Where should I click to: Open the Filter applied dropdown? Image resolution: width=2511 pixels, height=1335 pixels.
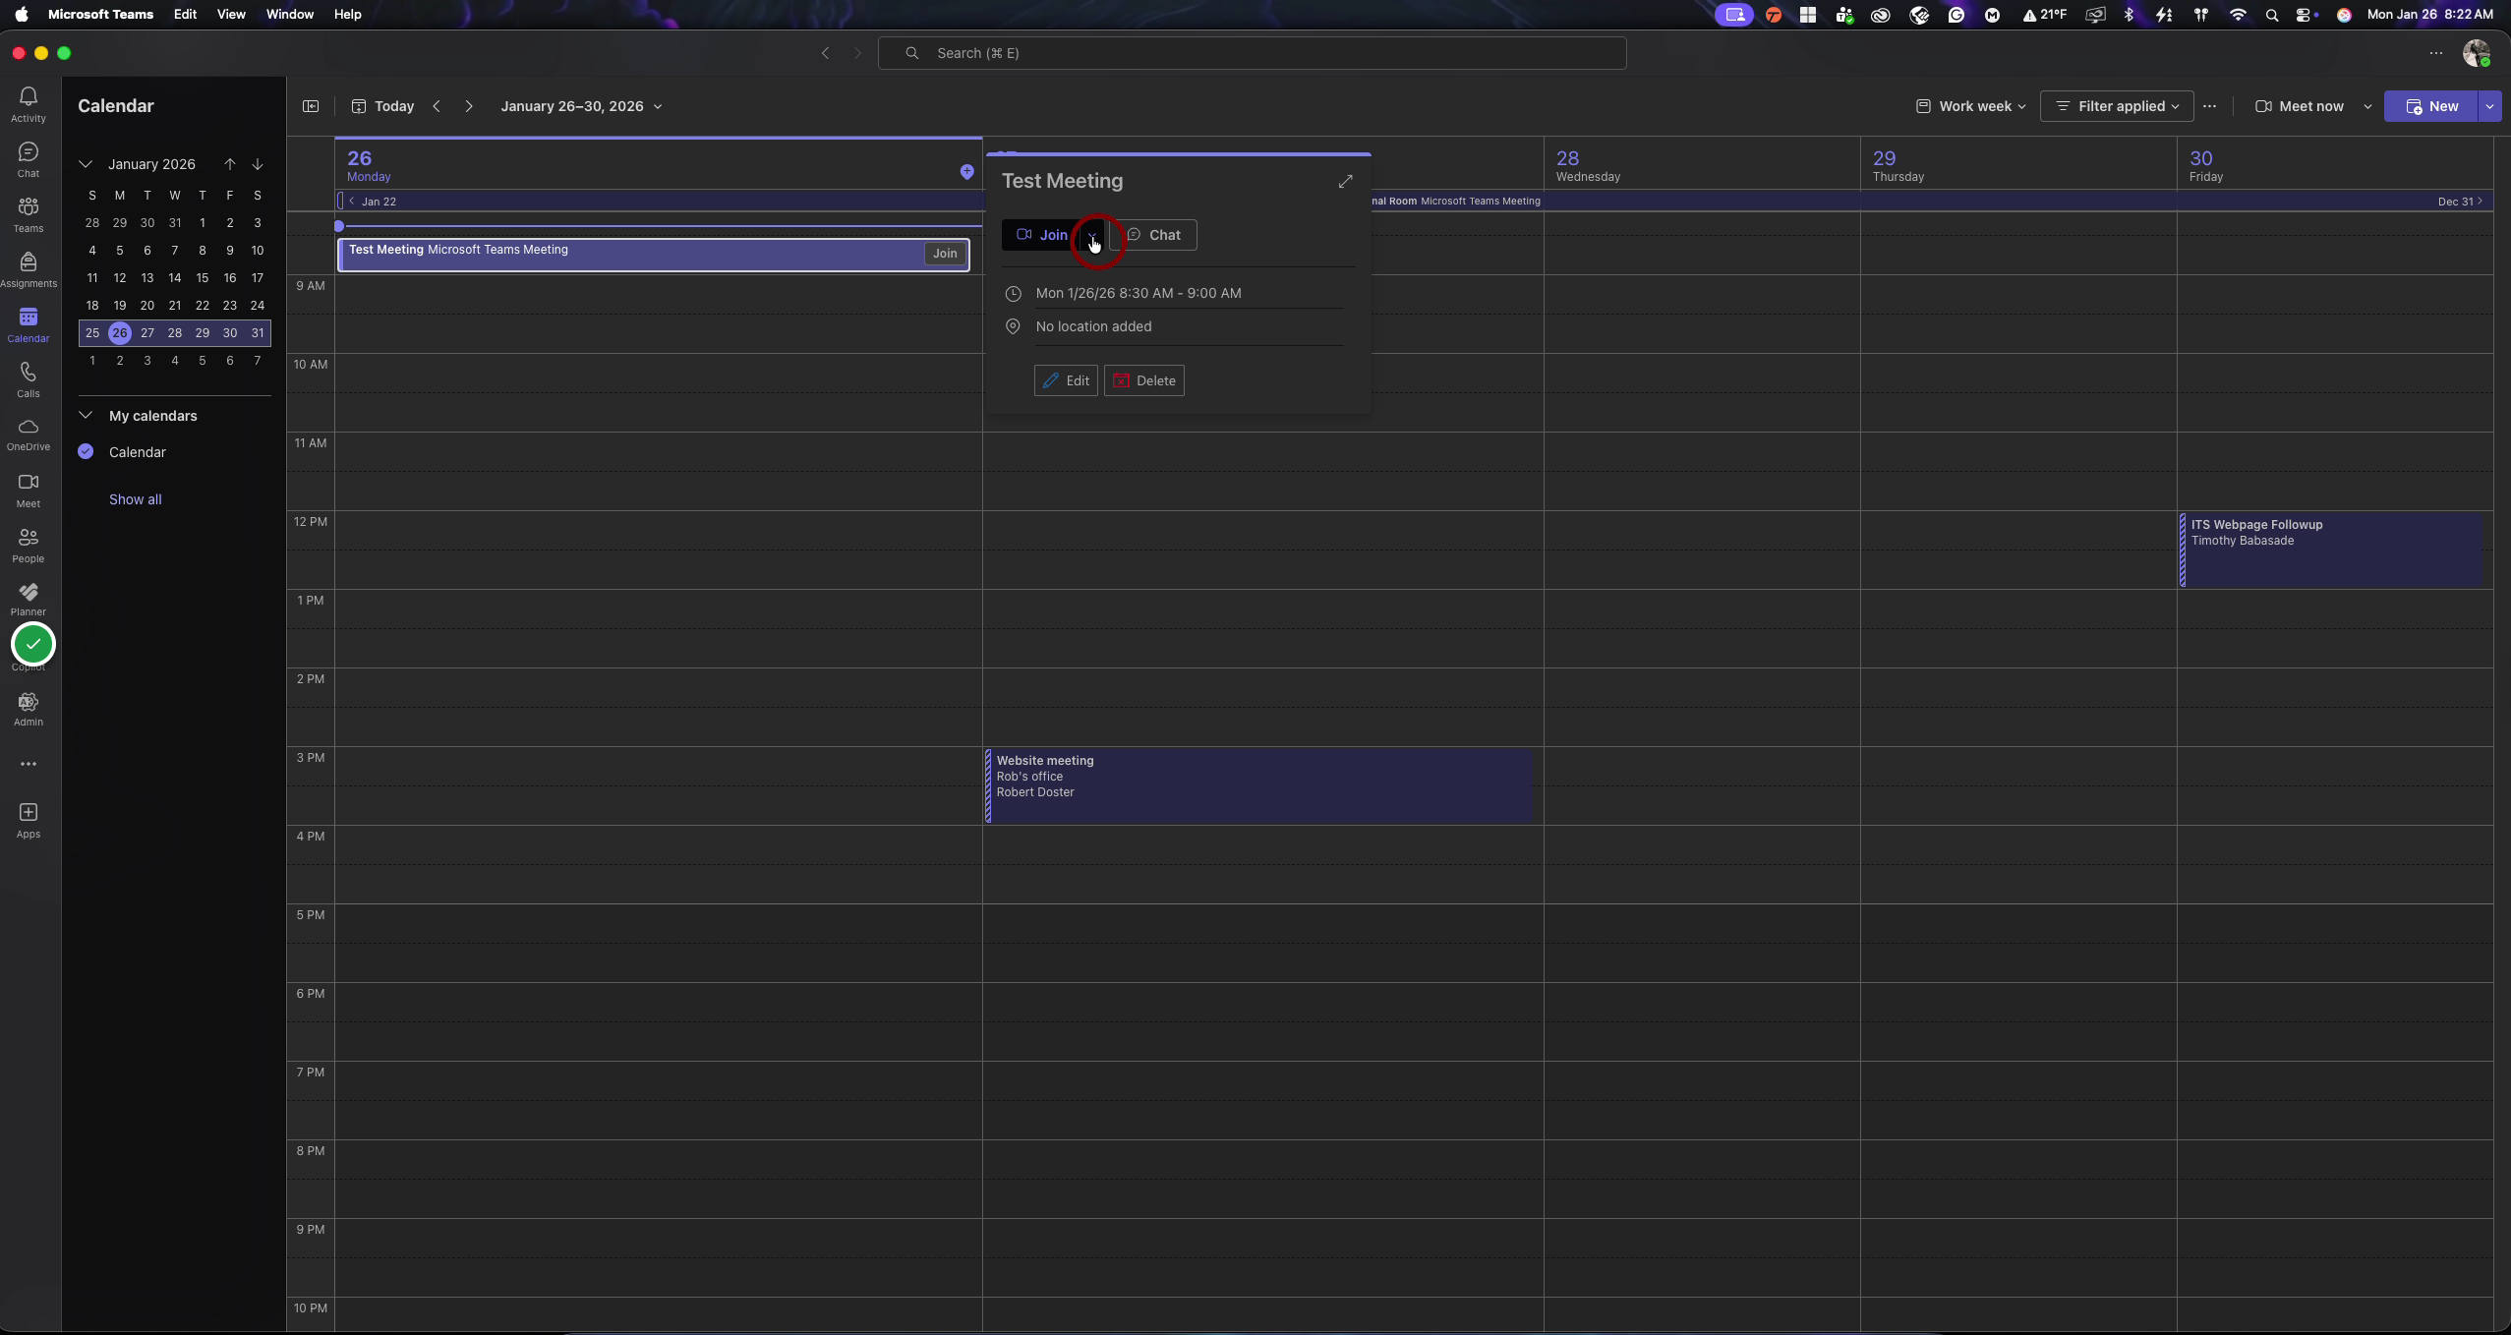point(2117,106)
